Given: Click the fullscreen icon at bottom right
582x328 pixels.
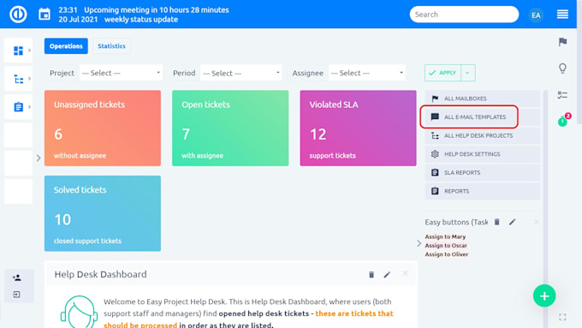Looking at the screenshot, I should pyautogui.click(x=562, y=317).
